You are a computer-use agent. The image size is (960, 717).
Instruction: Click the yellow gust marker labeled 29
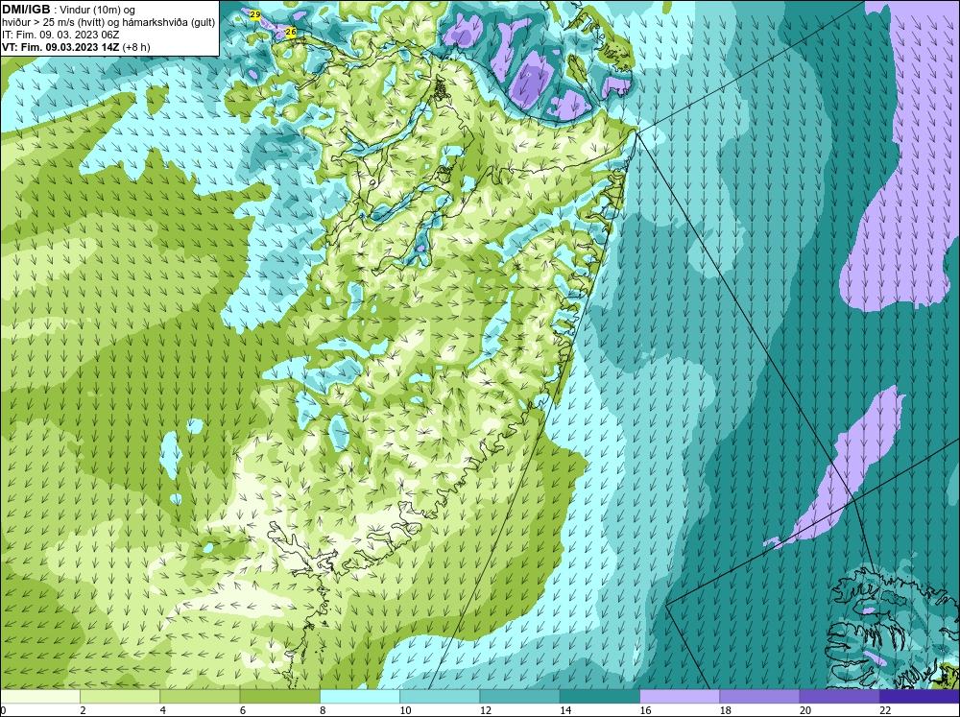tap(254, 13)
